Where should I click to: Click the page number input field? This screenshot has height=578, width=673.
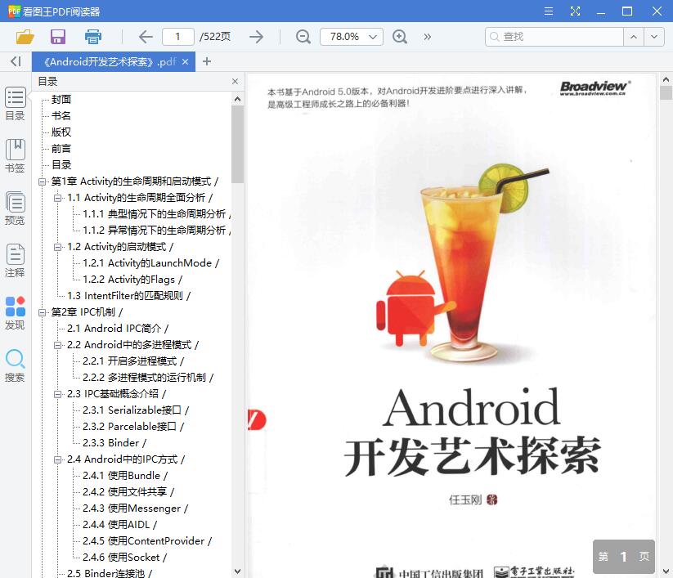(x=177, y=37)
